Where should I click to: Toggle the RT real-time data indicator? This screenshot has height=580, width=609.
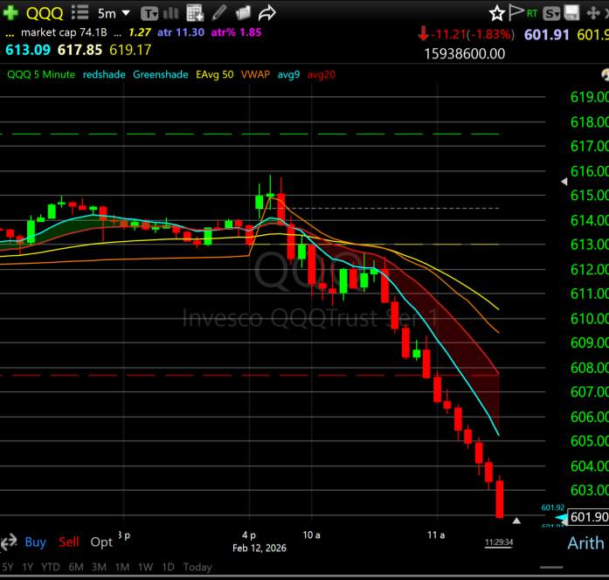click(532, 13)
